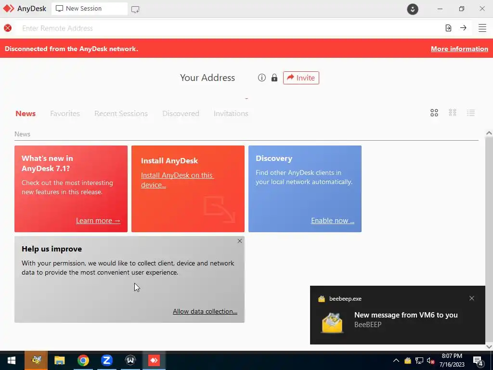This screenshot has height=370, width=493.
Task: Click the connect arrow icon
Action: pyautogui.click(x=463, y=28)
